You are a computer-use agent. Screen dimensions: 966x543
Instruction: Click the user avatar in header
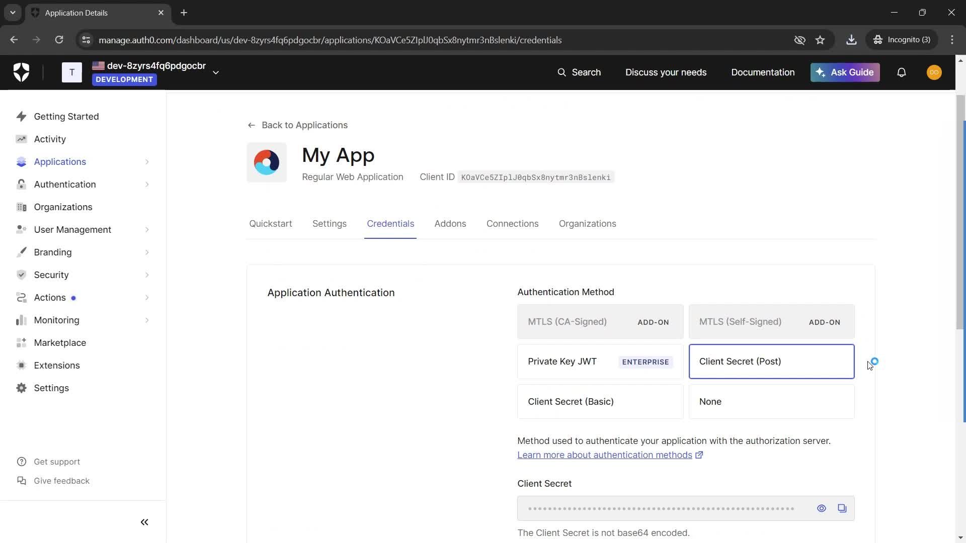pyautogui.click(x=934, y=72)
